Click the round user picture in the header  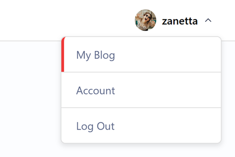click(x=145, y=20)
